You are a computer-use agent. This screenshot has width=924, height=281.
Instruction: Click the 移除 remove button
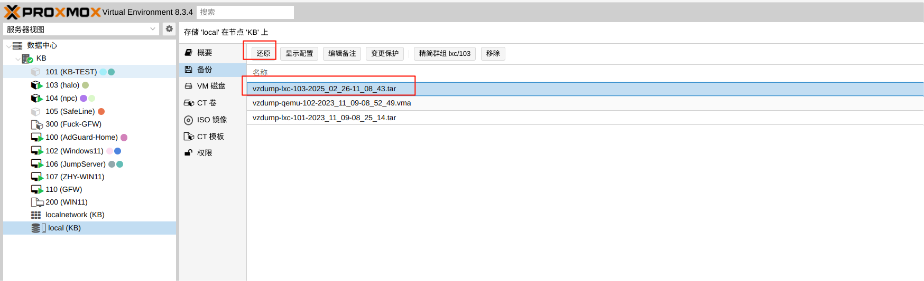(x=493, y=53)
